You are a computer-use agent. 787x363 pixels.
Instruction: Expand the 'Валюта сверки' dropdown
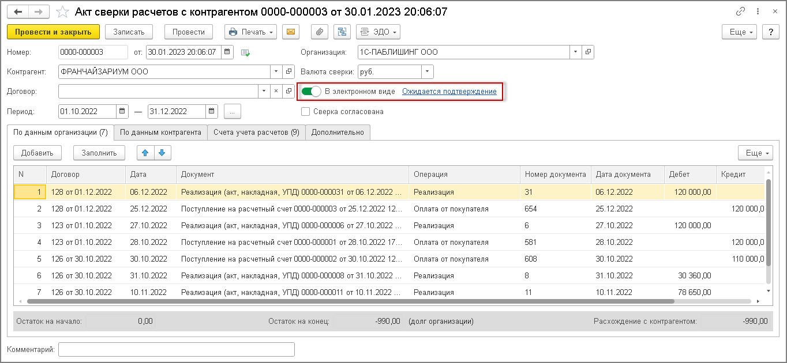click(428, 72)
